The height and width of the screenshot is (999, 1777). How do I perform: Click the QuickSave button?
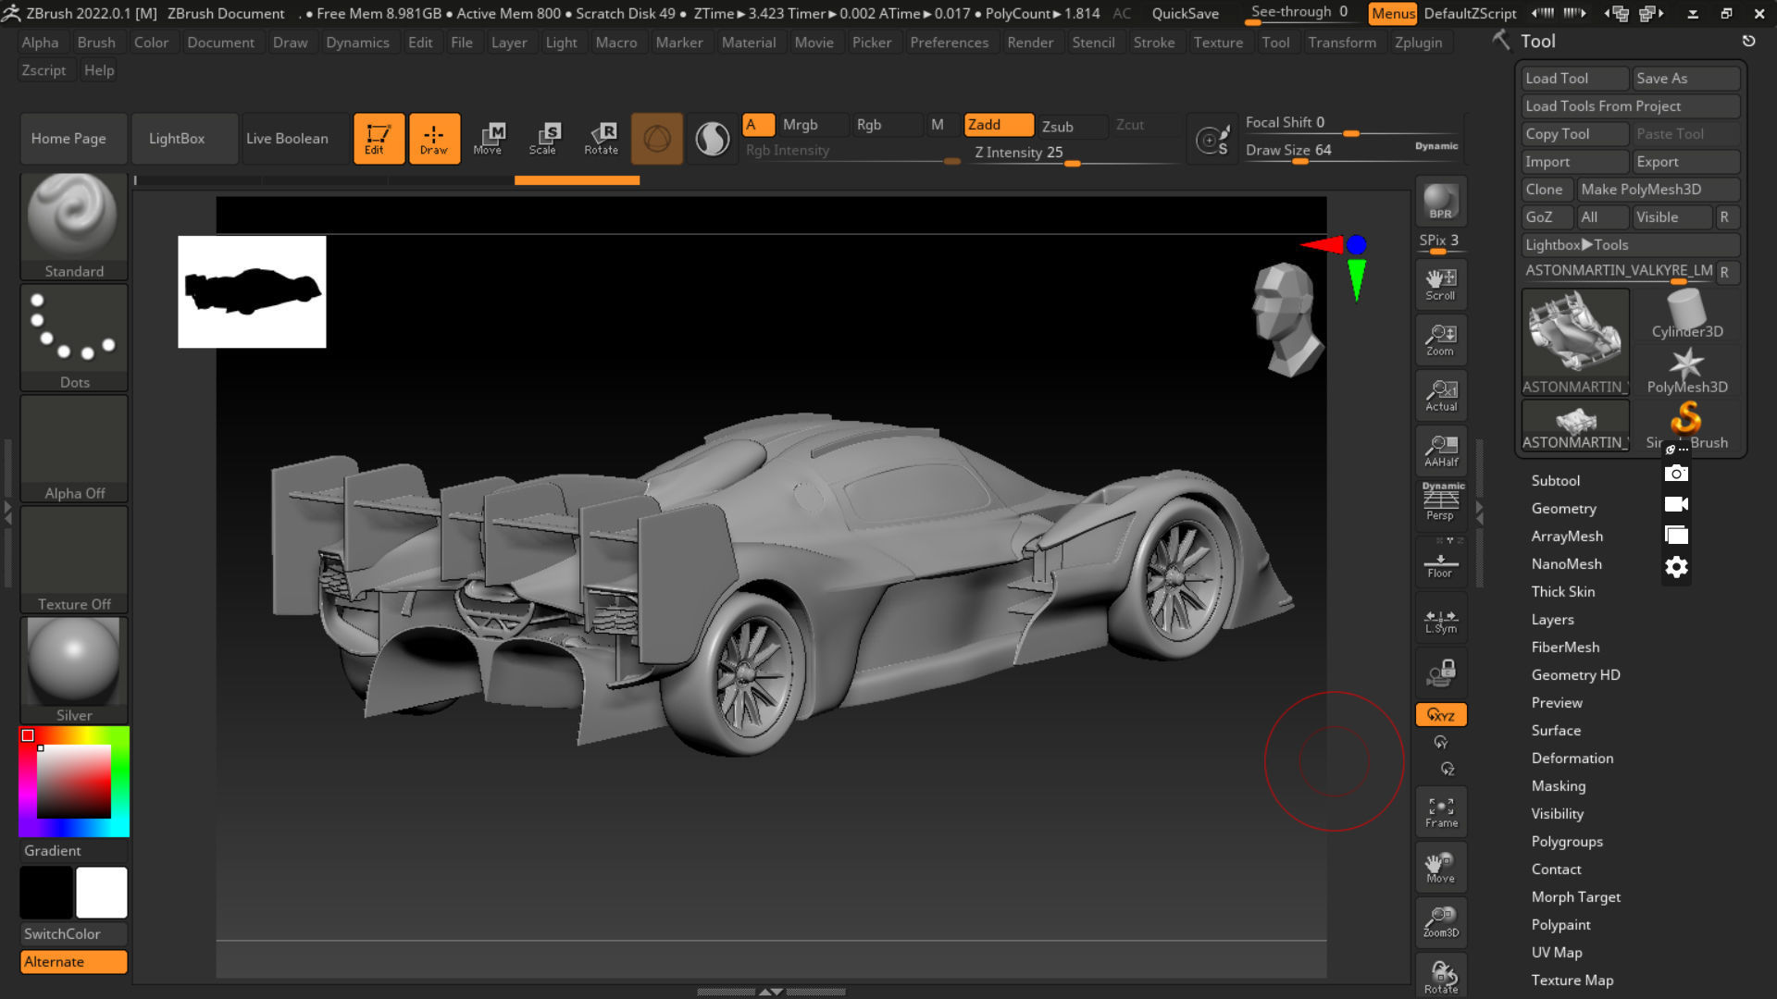(x=1185, y=14)
